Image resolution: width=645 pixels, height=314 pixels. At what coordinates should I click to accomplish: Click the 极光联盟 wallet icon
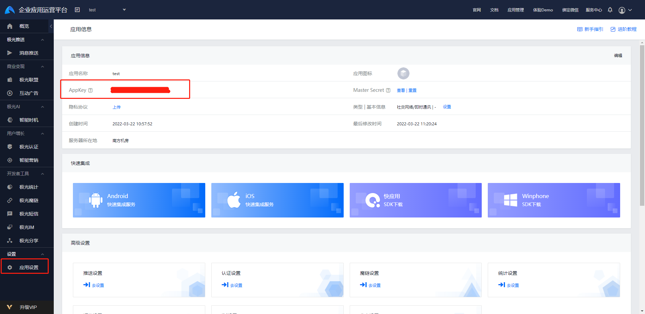[10, 80]
